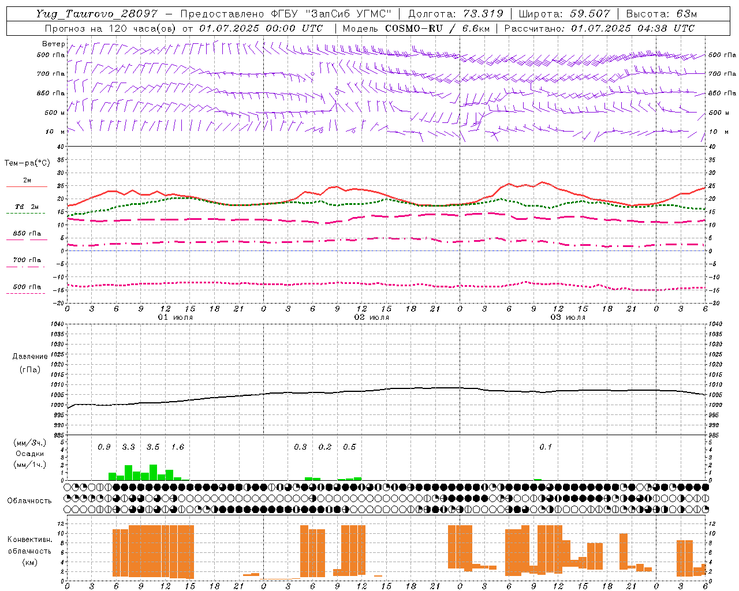Click the '(мм/1ч.)' units label
The width and height of the screenshot is (739, 591).
pyautogui.click(x=29, y=465)
